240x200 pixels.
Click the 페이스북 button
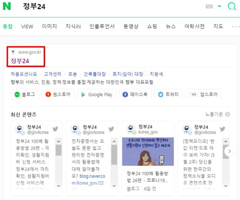(135, 94)
